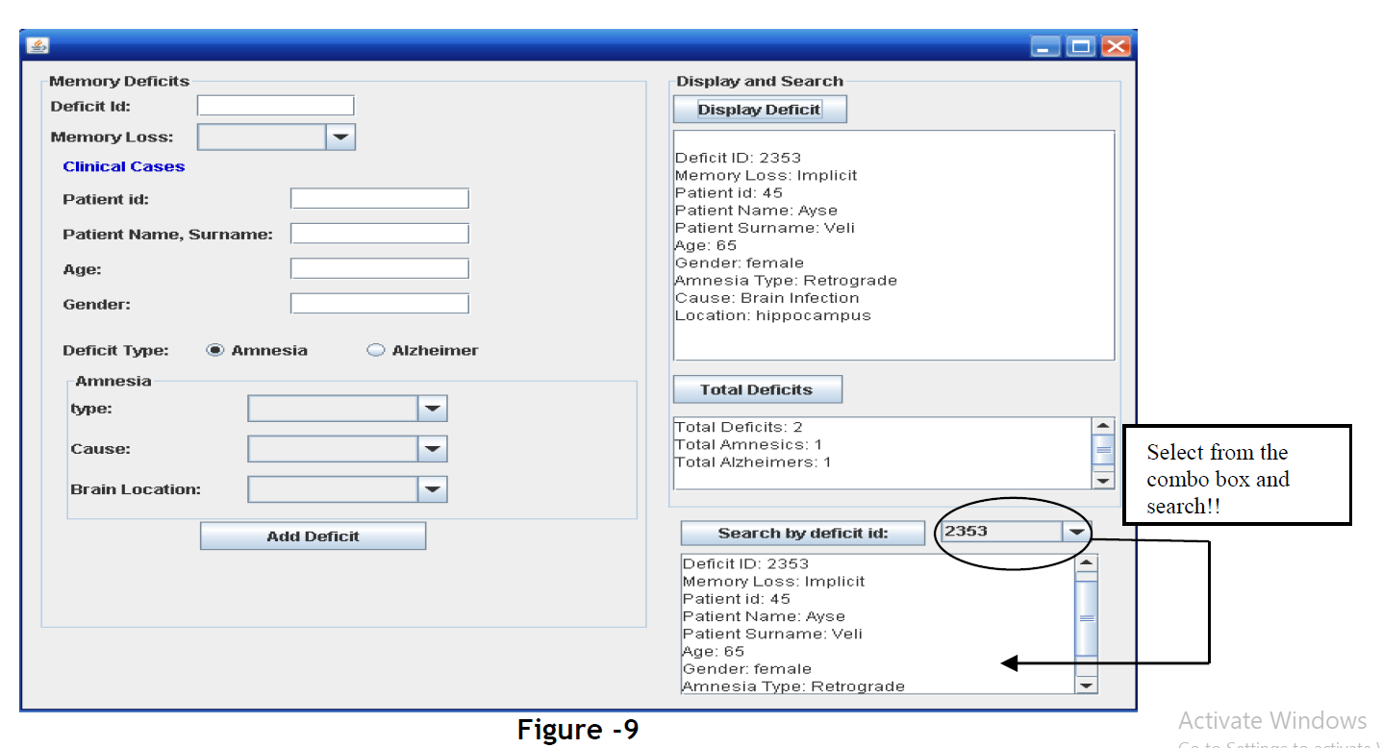Expand the Cause dropdown

pos(433,448)
